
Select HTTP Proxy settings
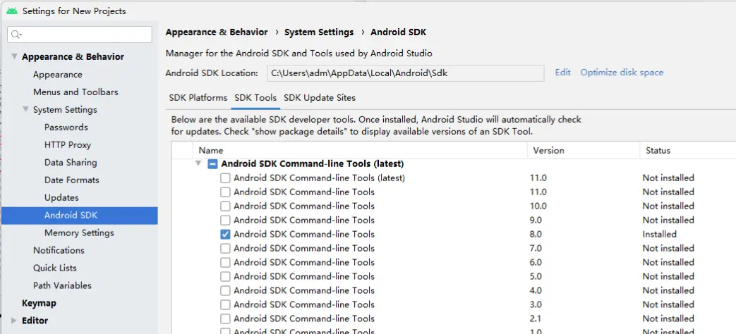click(x=68, y=145)
